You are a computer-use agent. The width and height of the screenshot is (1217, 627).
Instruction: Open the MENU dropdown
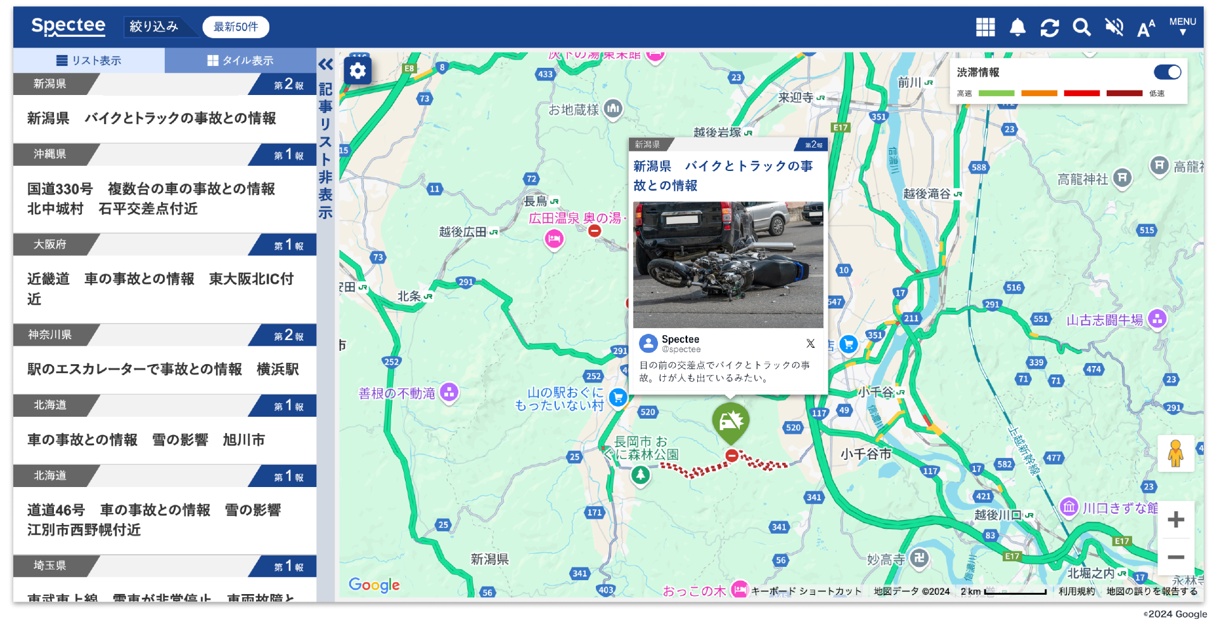click(1183, 26)
